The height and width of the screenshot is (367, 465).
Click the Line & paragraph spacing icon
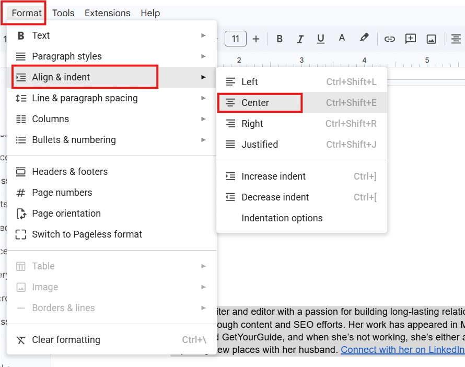(x=21, y=98)
